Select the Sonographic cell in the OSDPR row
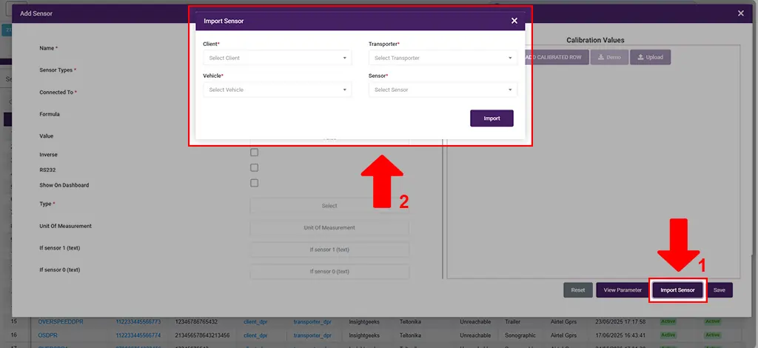758x348 pixels. pos(520,335)
